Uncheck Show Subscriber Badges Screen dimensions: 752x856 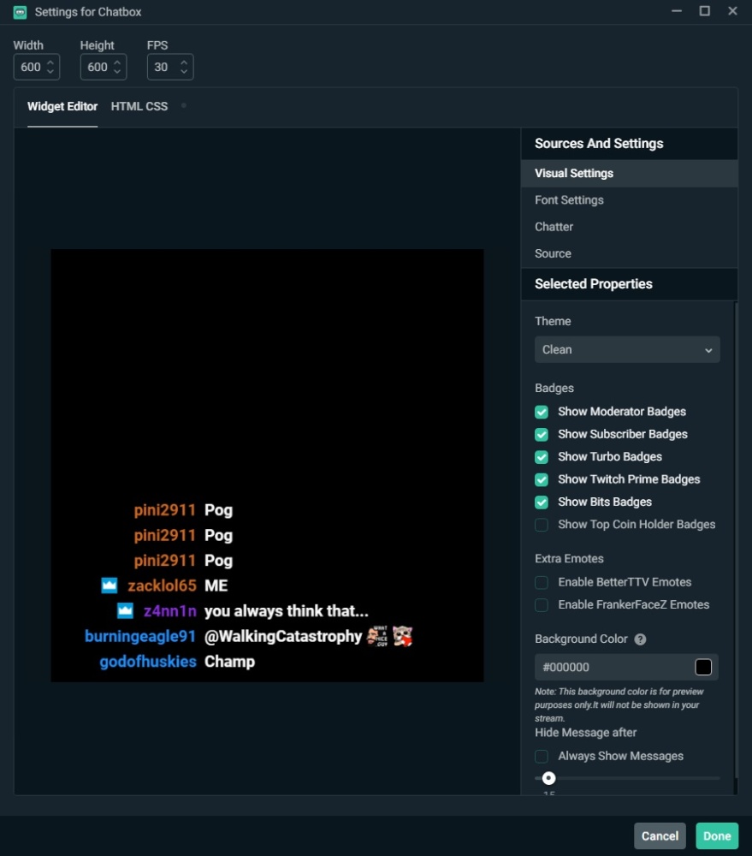[x=542, y=435]
